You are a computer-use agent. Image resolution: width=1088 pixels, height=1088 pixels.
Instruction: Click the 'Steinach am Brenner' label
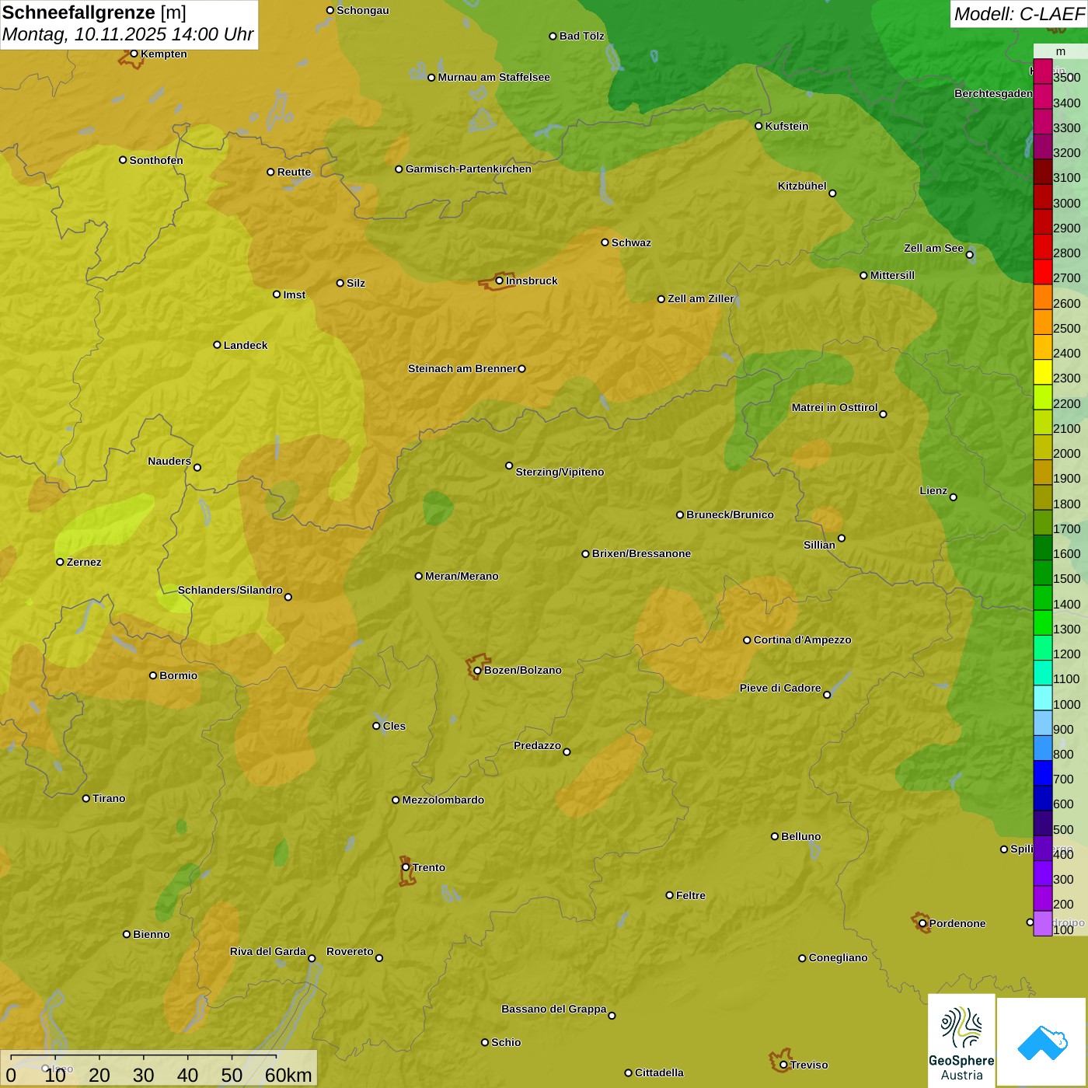[x=462, y=368]
